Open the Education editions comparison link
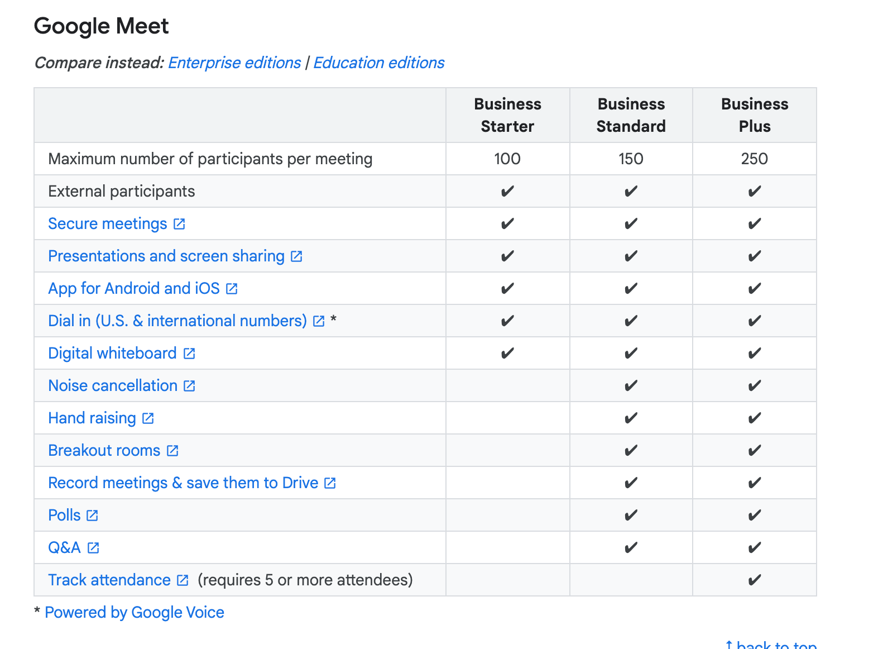This screenshot has width=883, height=649. pyautogui.click(x=378, y=63)
